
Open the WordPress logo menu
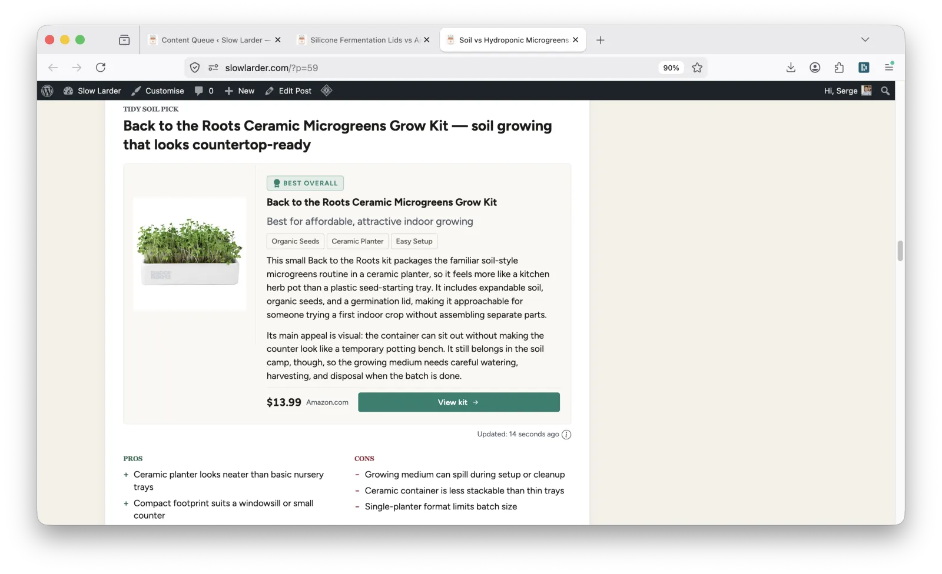pos(48,91)
